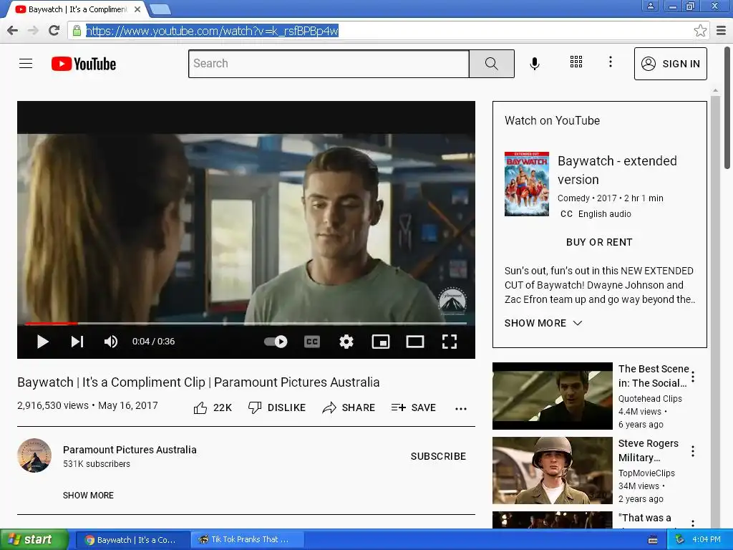Image resolution: width=733 pixels, height=550 pixels.
Task: Start voice search with microphone icon
Action: (535, 63)
